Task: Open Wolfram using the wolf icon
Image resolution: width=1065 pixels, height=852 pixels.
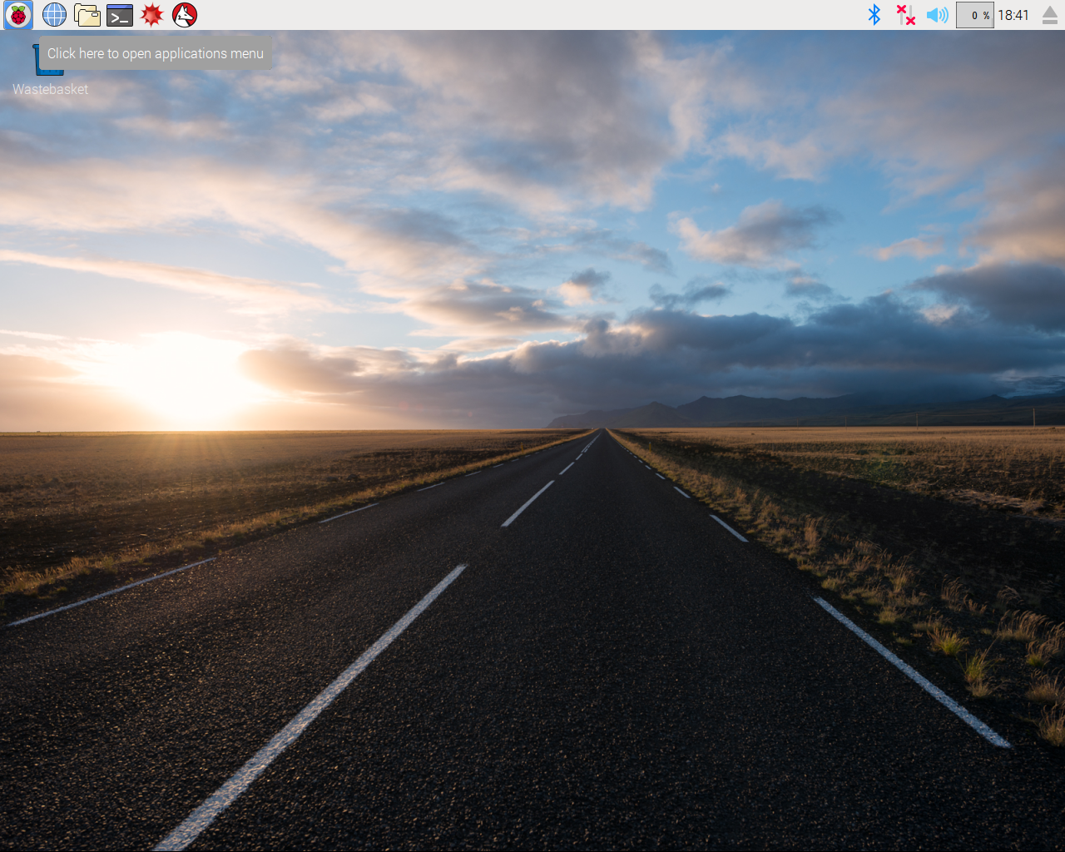Action: pos(184,15)
